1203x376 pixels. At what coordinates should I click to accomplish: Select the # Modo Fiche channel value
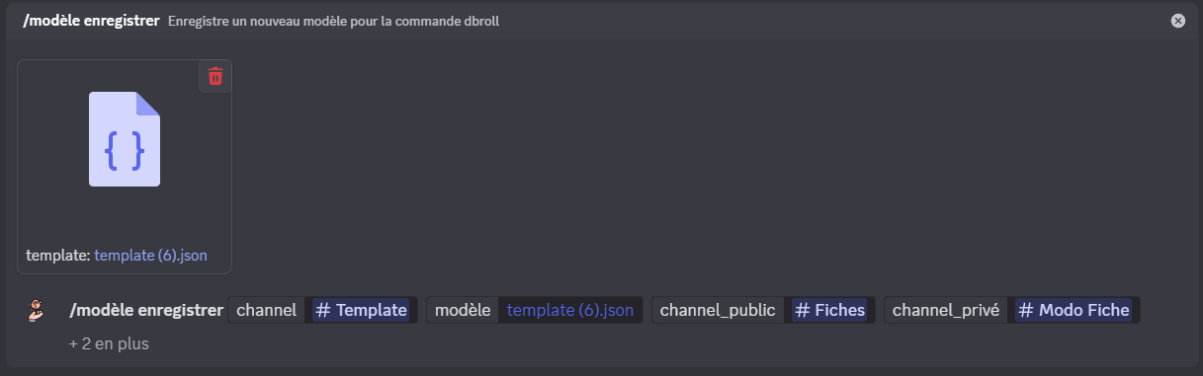[1074, 310]
